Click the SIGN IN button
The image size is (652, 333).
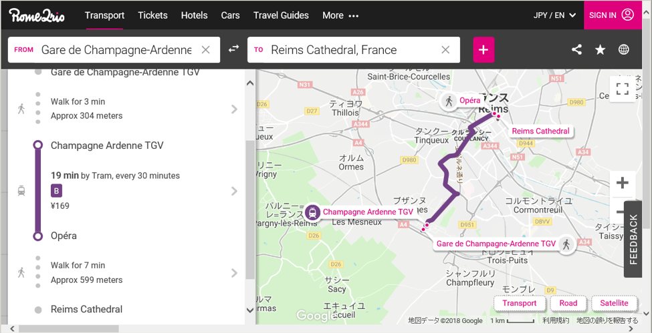coord(613,15)
